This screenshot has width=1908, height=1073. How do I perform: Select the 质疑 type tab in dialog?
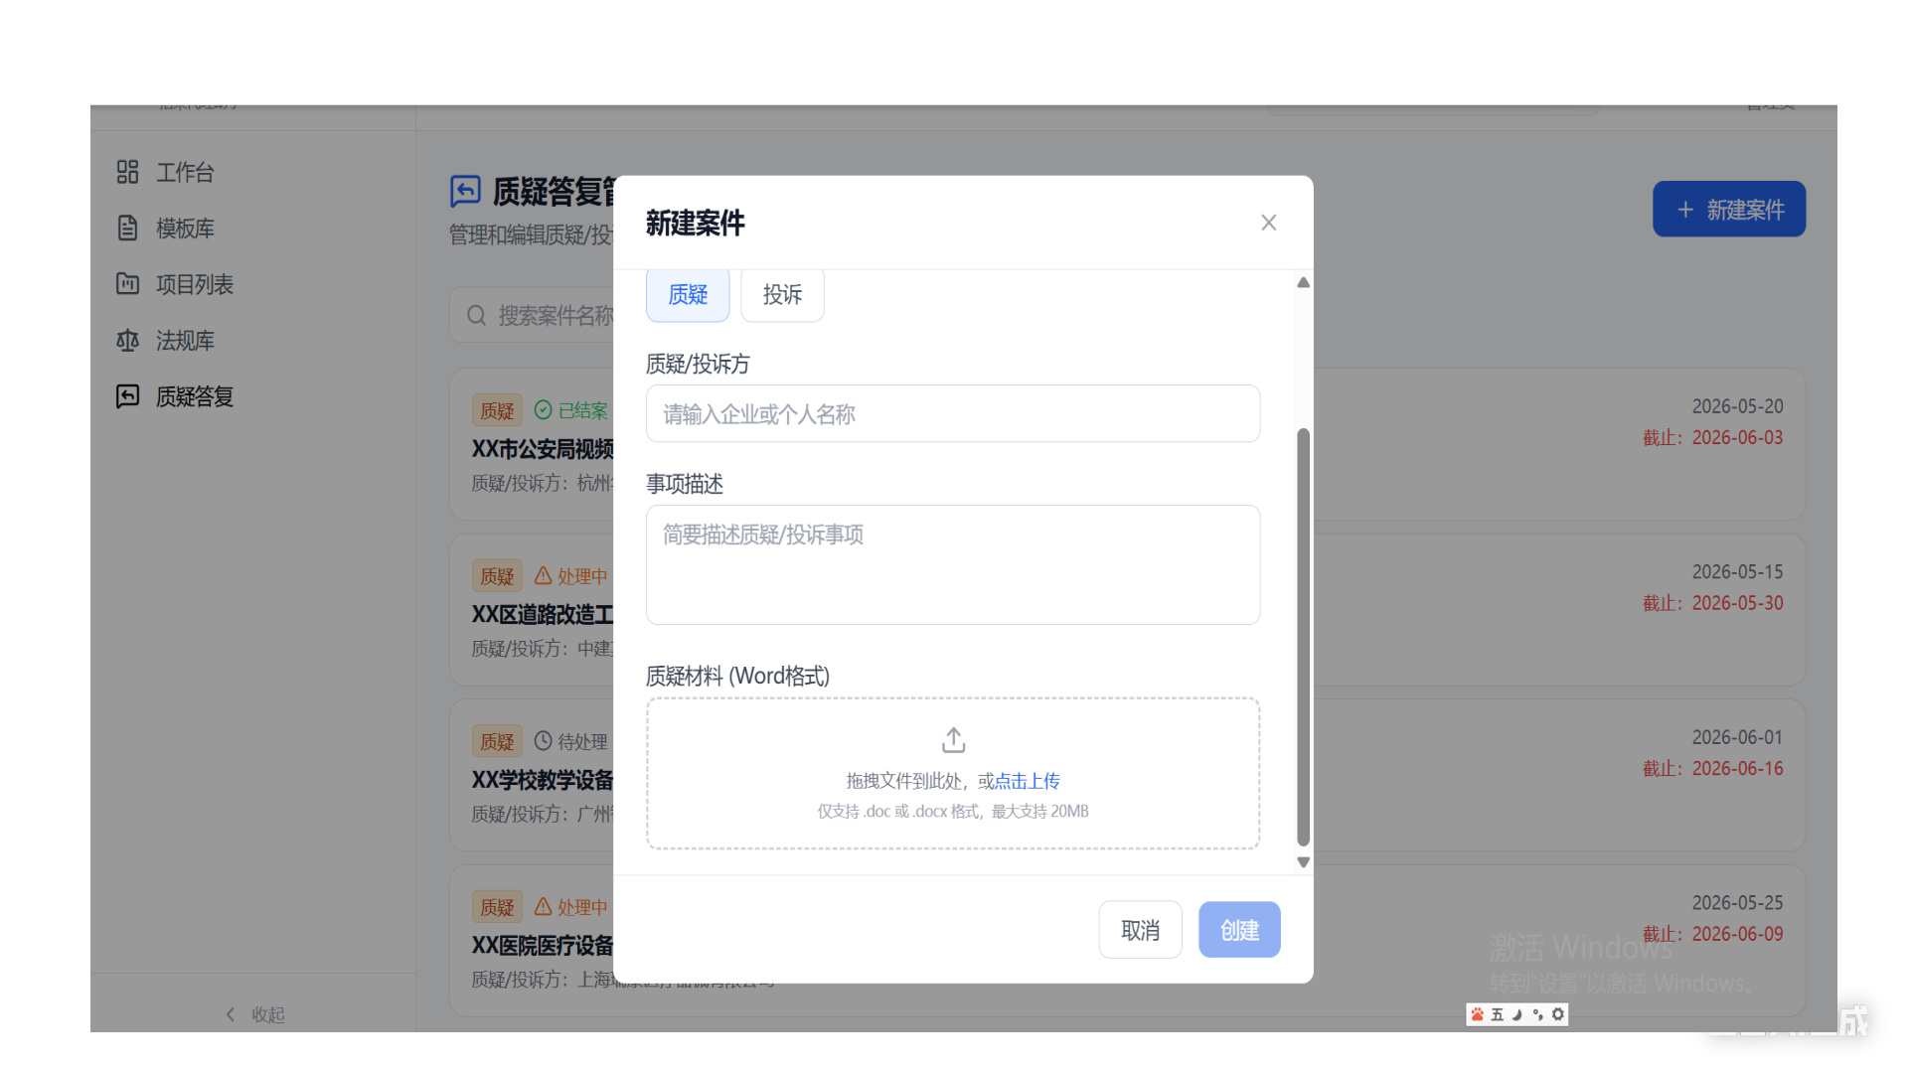pos(688,295)
